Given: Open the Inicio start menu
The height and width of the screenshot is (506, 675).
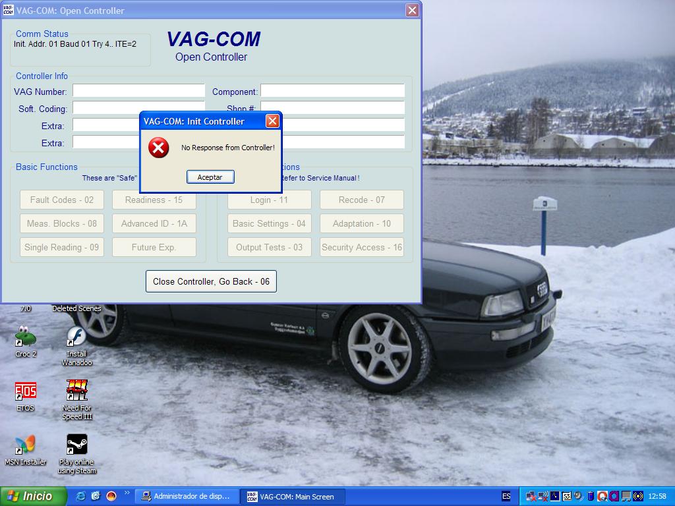Looking at the screenshot, I should coord(33,496).
